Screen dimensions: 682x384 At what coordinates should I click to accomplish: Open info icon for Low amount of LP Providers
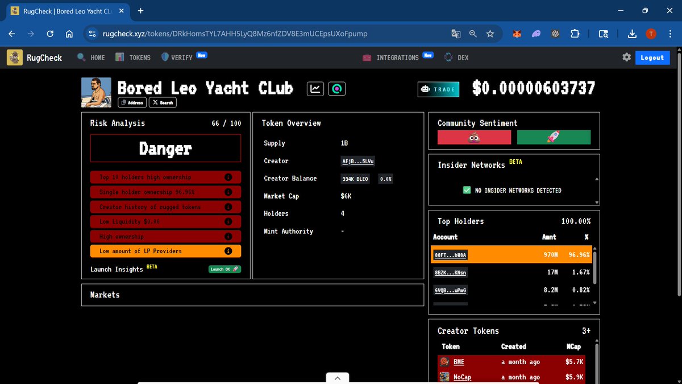228,251
